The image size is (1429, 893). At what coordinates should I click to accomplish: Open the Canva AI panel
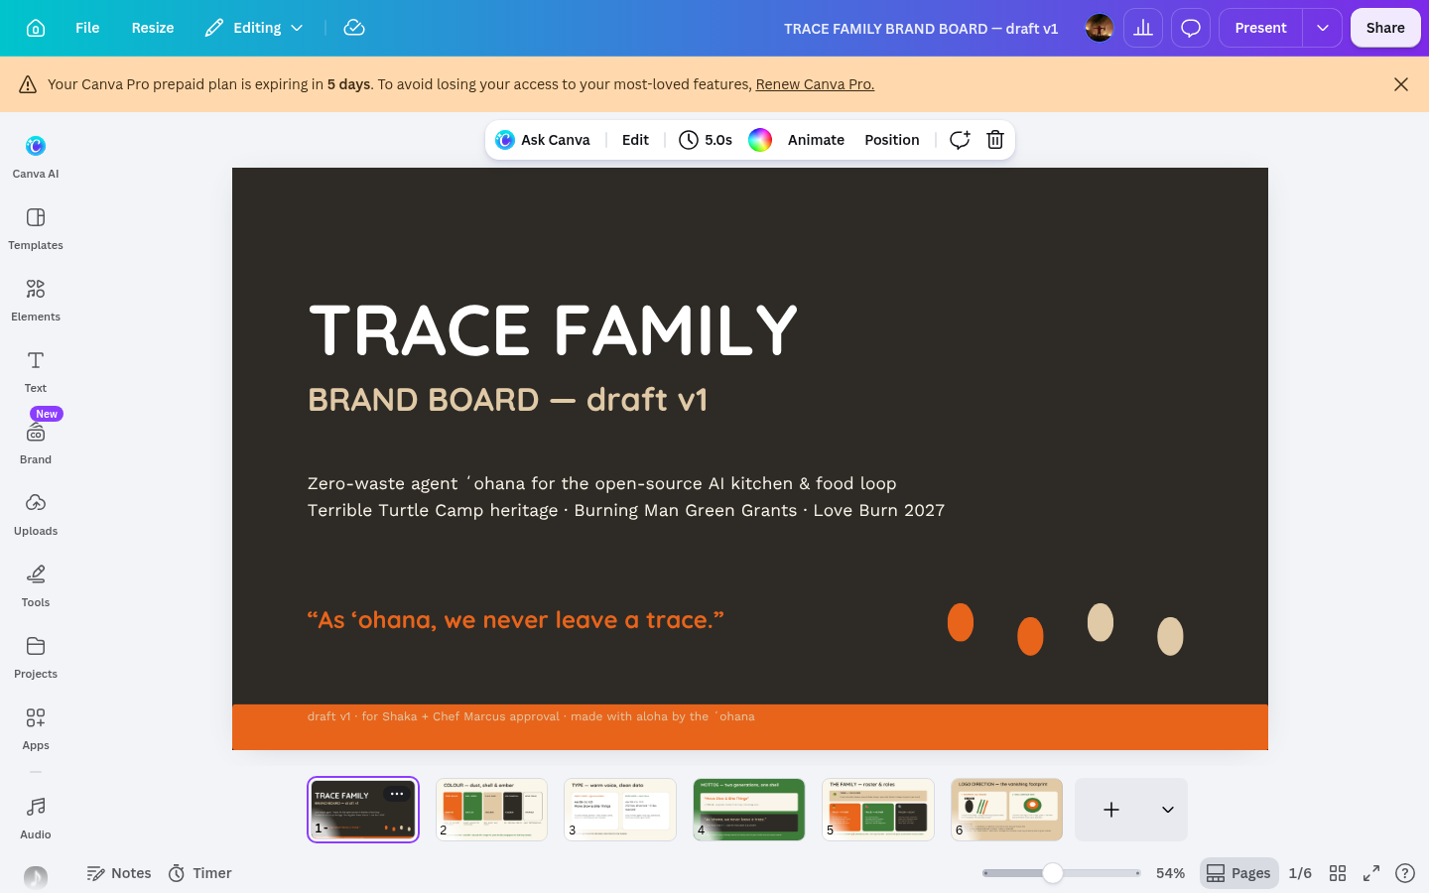36,157
